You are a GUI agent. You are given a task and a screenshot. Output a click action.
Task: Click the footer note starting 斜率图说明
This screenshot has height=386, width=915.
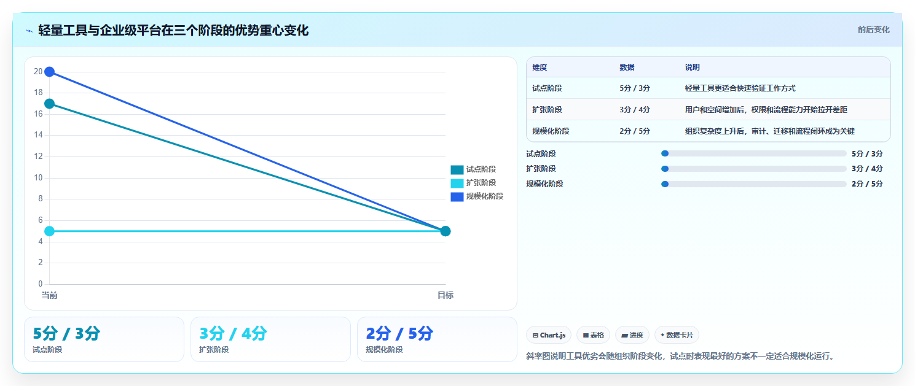[x=682, y=356]
